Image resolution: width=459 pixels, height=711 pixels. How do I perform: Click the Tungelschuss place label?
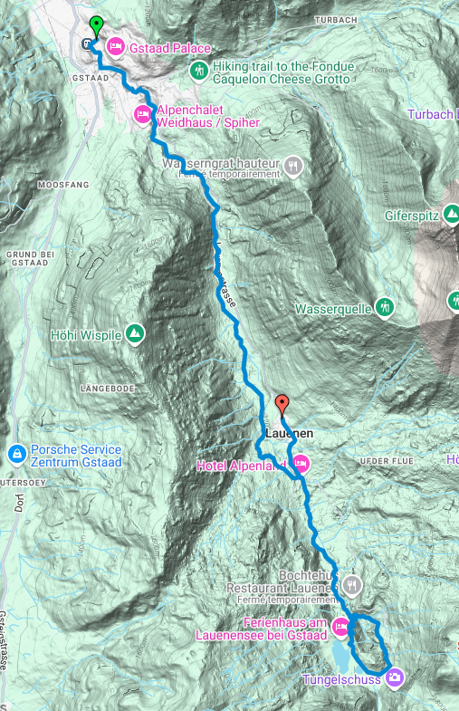click(x=341, y=679)
